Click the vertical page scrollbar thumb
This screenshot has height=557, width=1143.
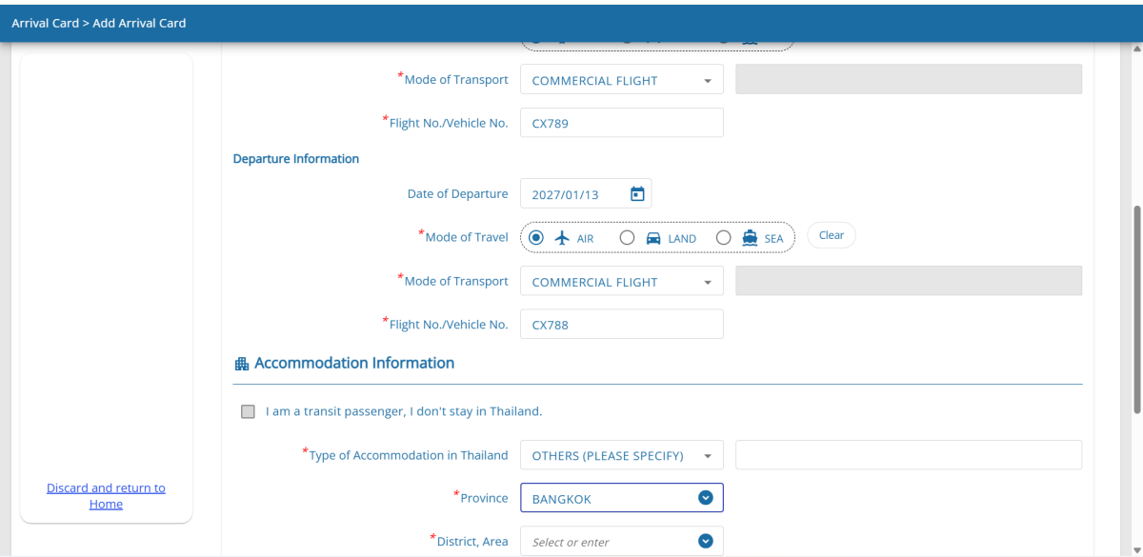[1135, 309]
